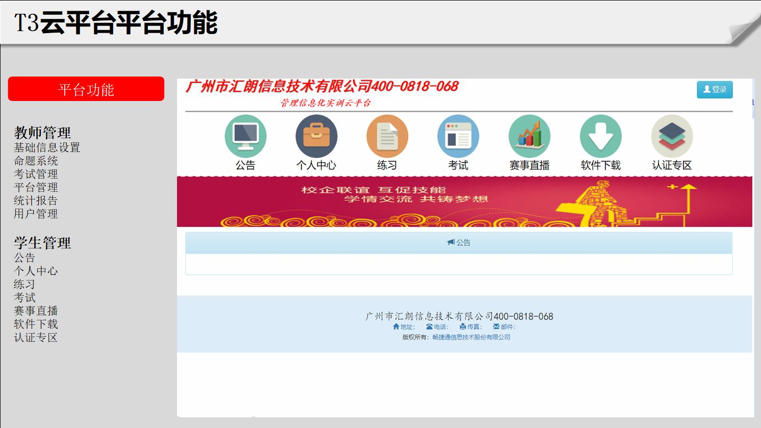The image size is (761, 428).
Task: Open the 考试 exam icon
Action: coord(458,135)
